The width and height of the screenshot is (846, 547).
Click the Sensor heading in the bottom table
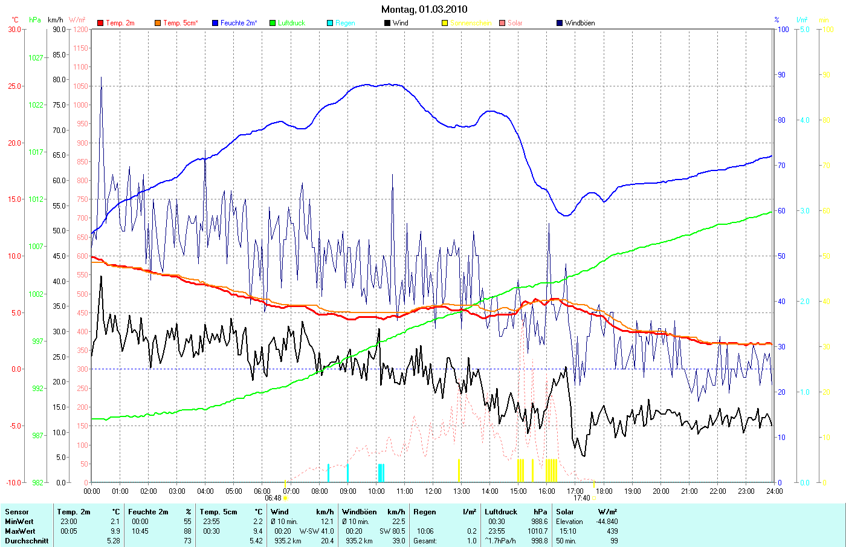pos(17,512)
